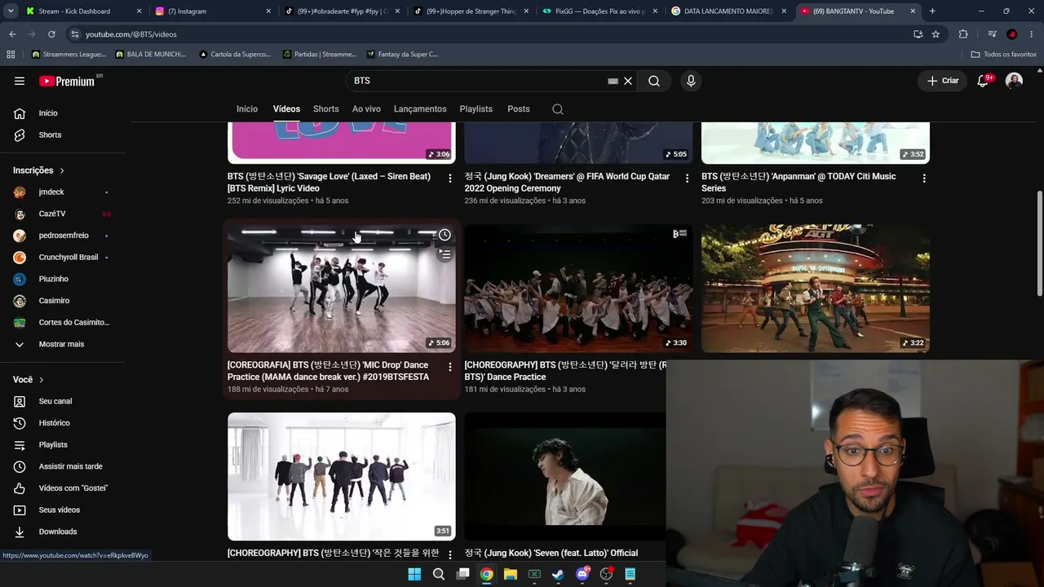Viewport: 1044px width, 587px height.
Task: Open options menu for Savage Love video
Action: tap(449, 178)
